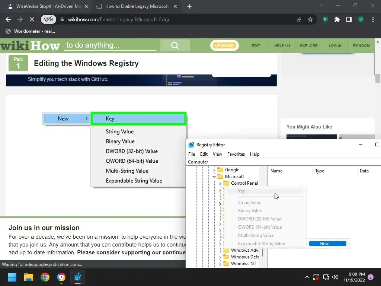This screenshot has height=286, width=381.
Task: Click the Data column header in Registry Editor
Action: [x=369, y=171]
